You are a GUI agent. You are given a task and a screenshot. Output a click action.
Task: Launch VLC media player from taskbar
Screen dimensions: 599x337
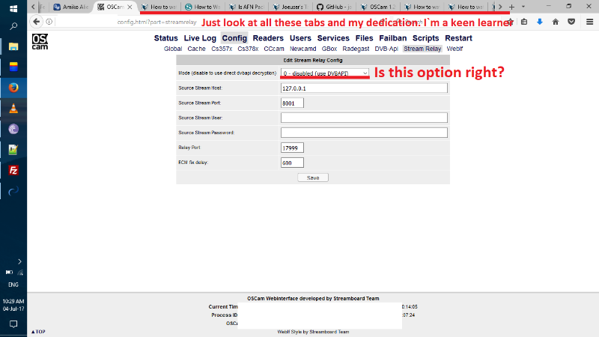pyautogui.click(x=13, y=108)
